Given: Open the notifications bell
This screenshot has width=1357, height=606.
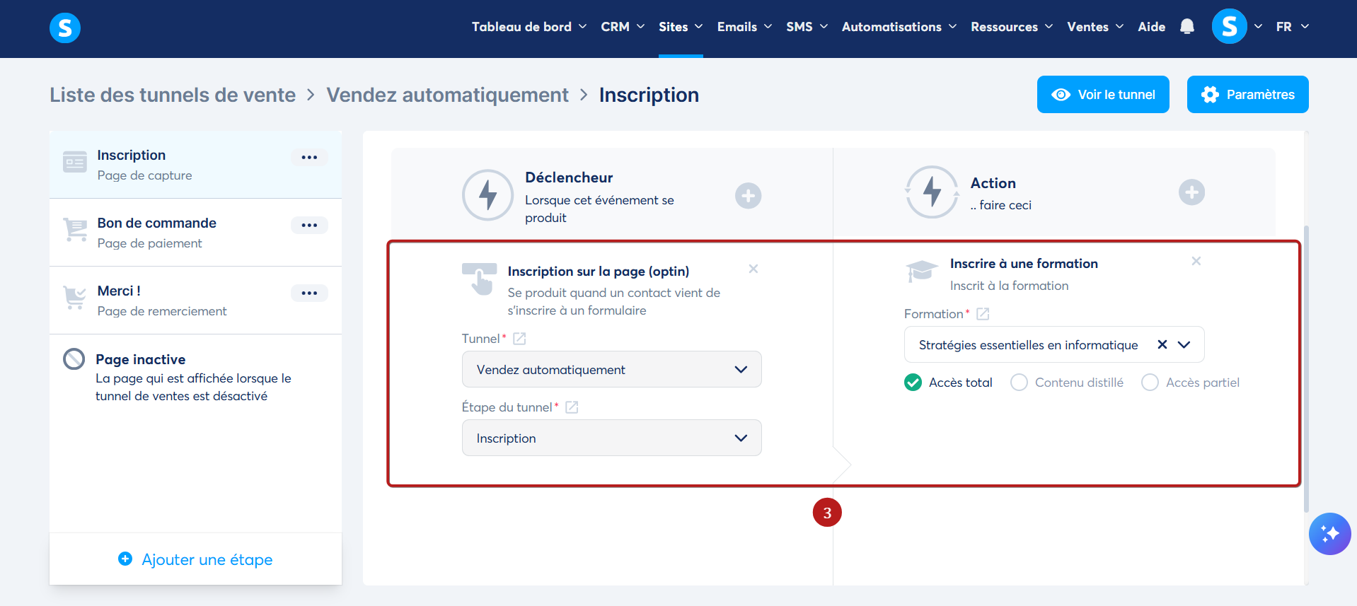Looking at the screenshot, I should [x=1187, y=27].
